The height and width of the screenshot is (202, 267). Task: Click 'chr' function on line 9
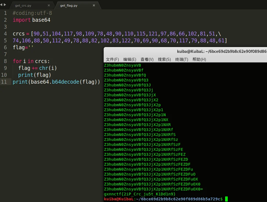pos(44,68)
